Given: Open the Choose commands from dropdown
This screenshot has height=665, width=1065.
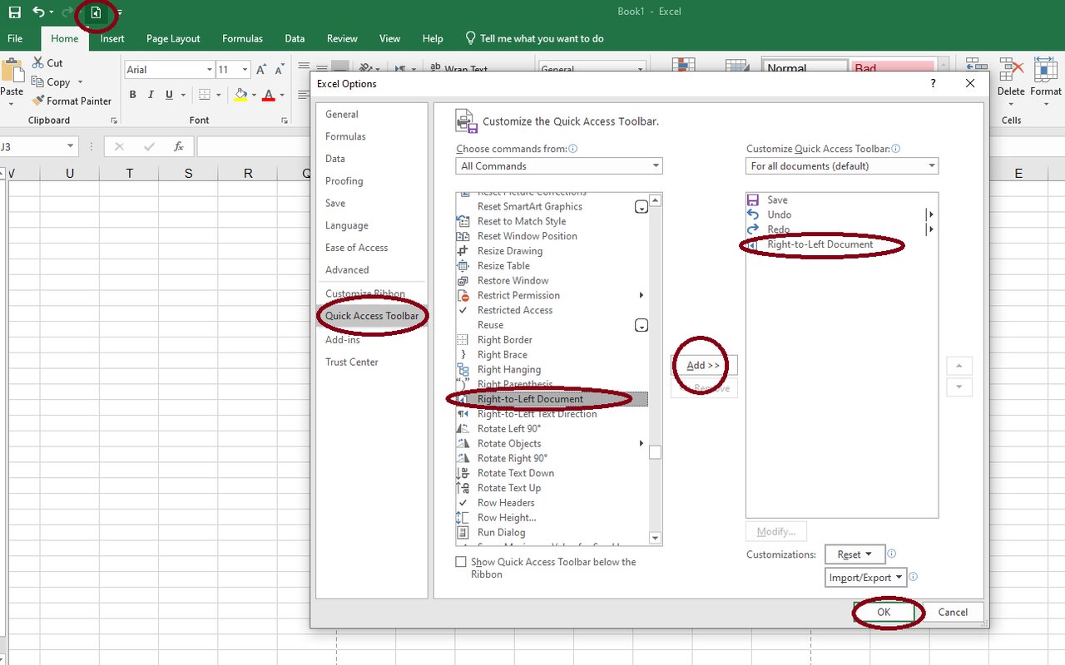Looking at the screenshot, I should [x=558, y=166].
